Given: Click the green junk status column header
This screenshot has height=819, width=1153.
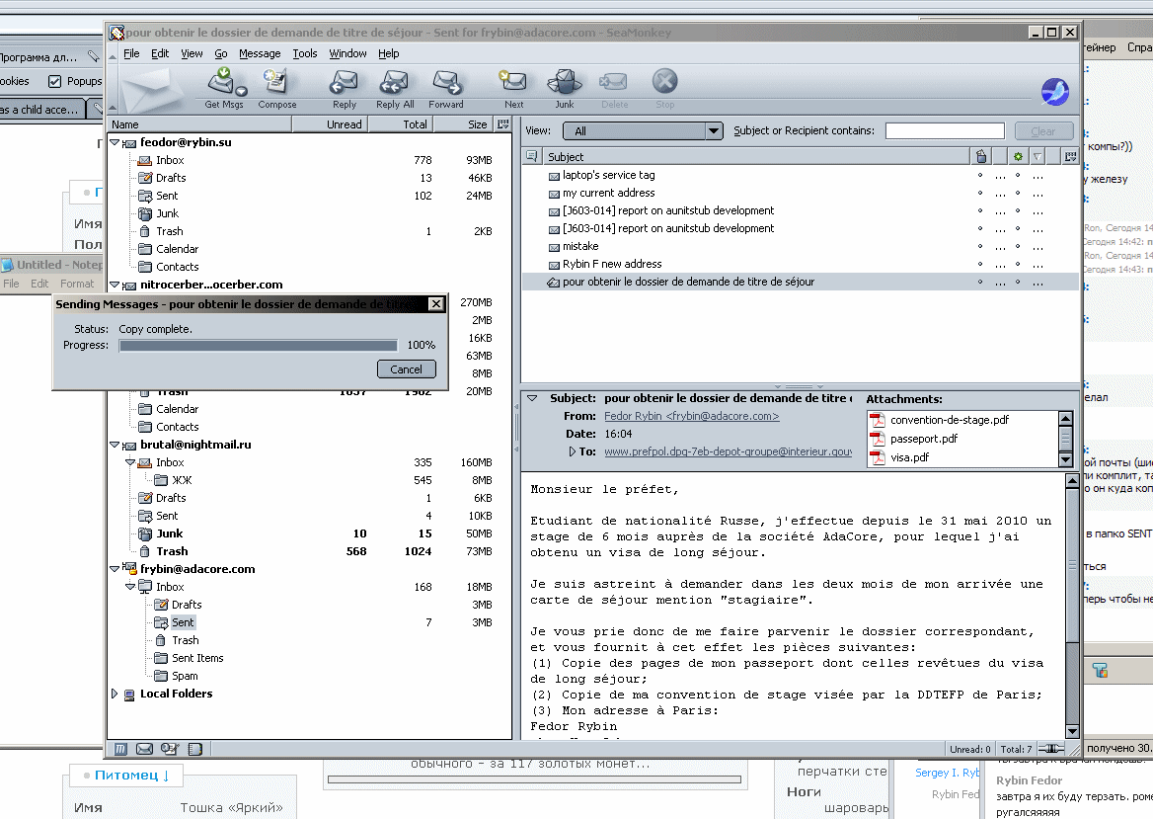Looking at the screenshot, I should [x=1018, y=156].
